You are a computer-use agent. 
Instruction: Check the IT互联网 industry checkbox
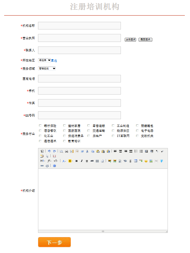(x=113, y=136)
